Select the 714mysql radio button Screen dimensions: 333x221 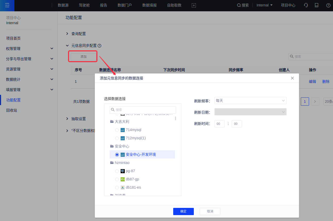pyautogui.click(x=117, y=130)
